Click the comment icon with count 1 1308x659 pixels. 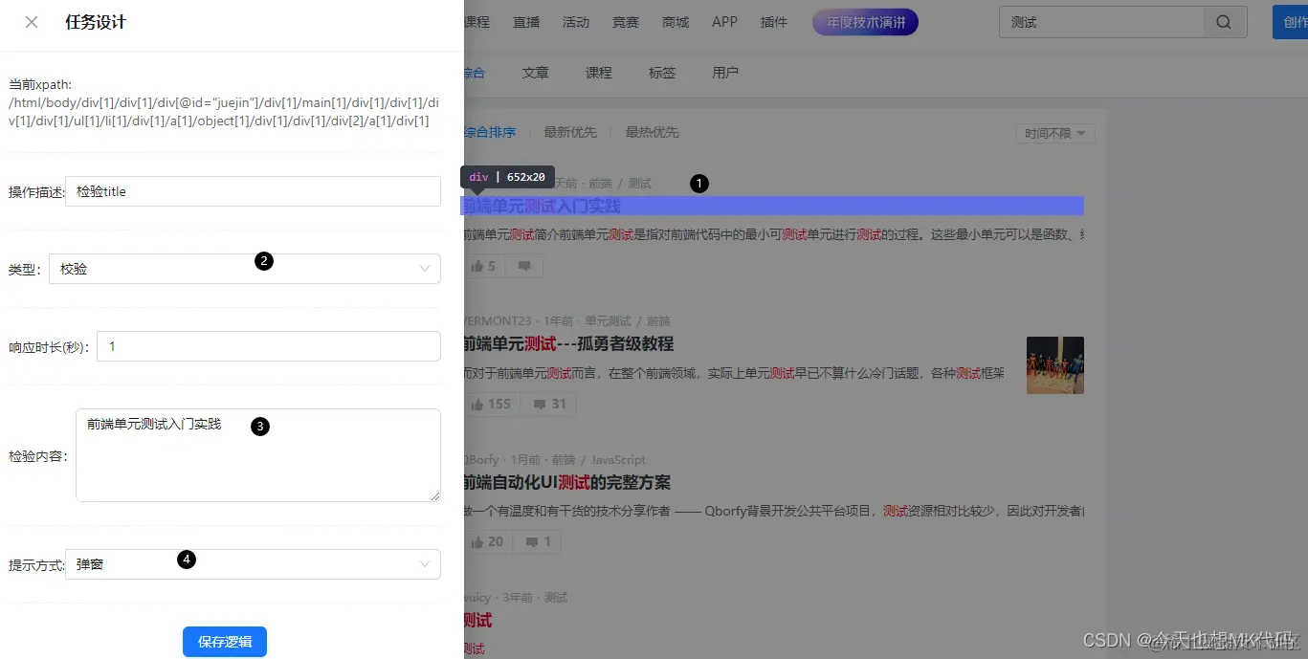tap(536, 540)
